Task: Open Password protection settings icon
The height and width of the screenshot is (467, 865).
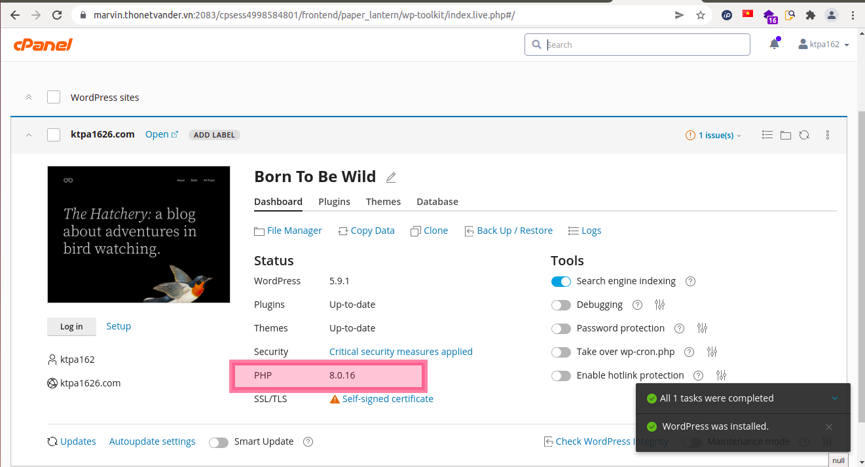Action: click(703, 328)
